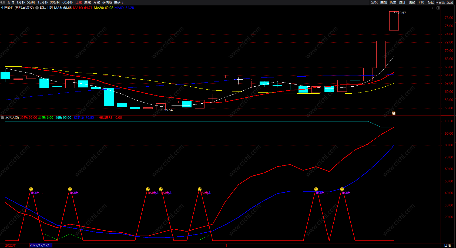Expand the 不求人(5) indicator dropdown
This screenshot has width=456, height=248.
point(2,118)
